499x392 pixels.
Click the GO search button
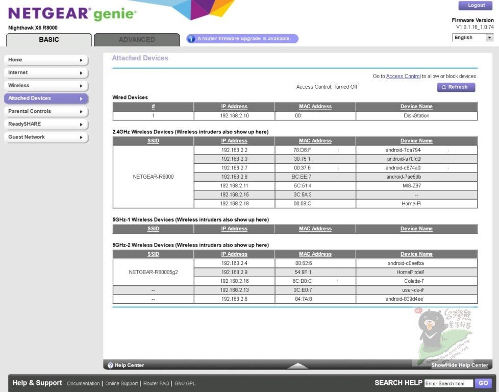483,383
